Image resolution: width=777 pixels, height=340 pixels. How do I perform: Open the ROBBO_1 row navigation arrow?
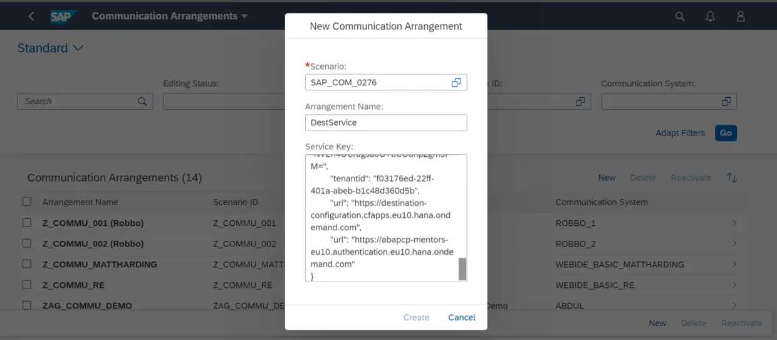point(734,223)
